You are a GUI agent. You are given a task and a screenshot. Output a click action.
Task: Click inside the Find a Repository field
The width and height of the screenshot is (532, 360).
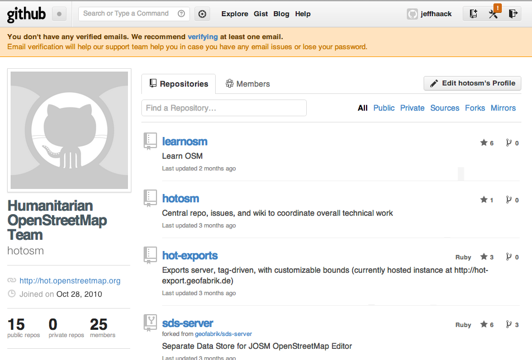224,107
